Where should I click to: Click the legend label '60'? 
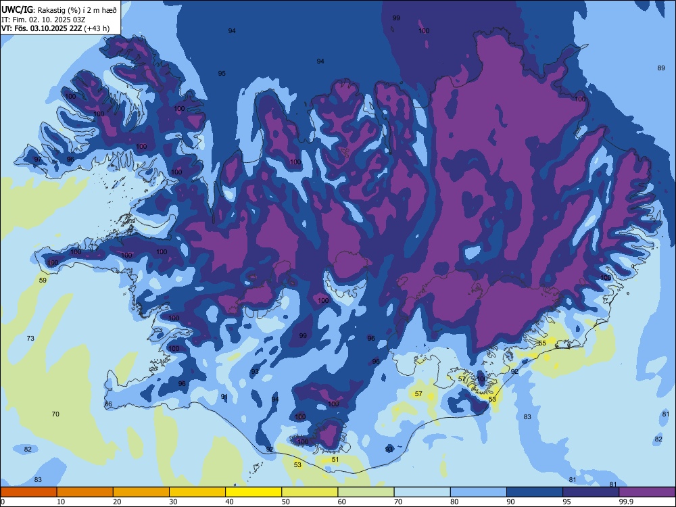[342, 502]
